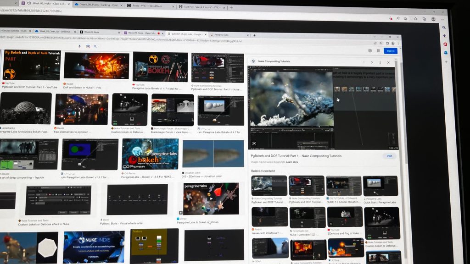Select the shared Peregrine Labs tab
Image resolution: width=470 pixels, height=264 pixels.
tap(229, 35)
